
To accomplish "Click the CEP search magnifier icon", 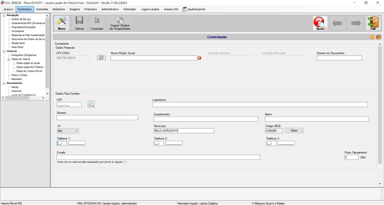I will pos(91,104).
